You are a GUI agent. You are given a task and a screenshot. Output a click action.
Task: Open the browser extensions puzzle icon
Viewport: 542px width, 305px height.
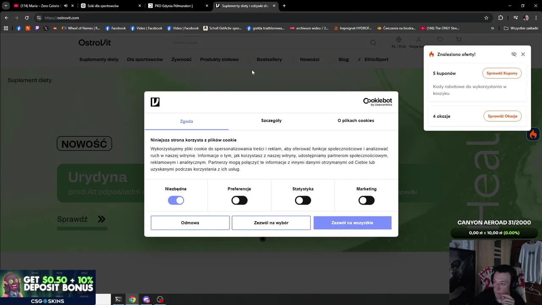coord(501,18)
